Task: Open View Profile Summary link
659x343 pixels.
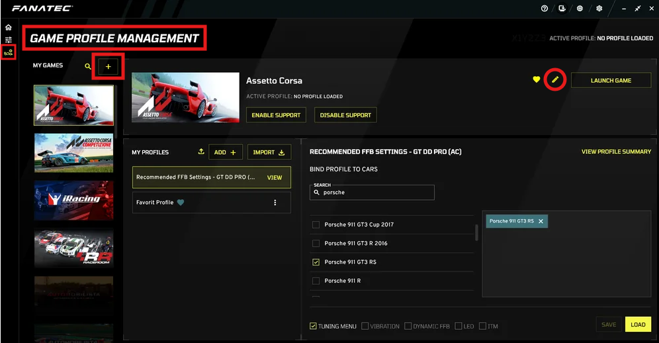Action: point(616,152)
